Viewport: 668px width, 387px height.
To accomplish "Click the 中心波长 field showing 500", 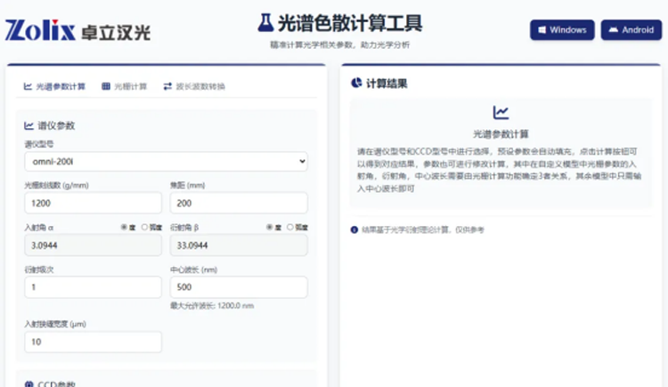I will (239, 287).
